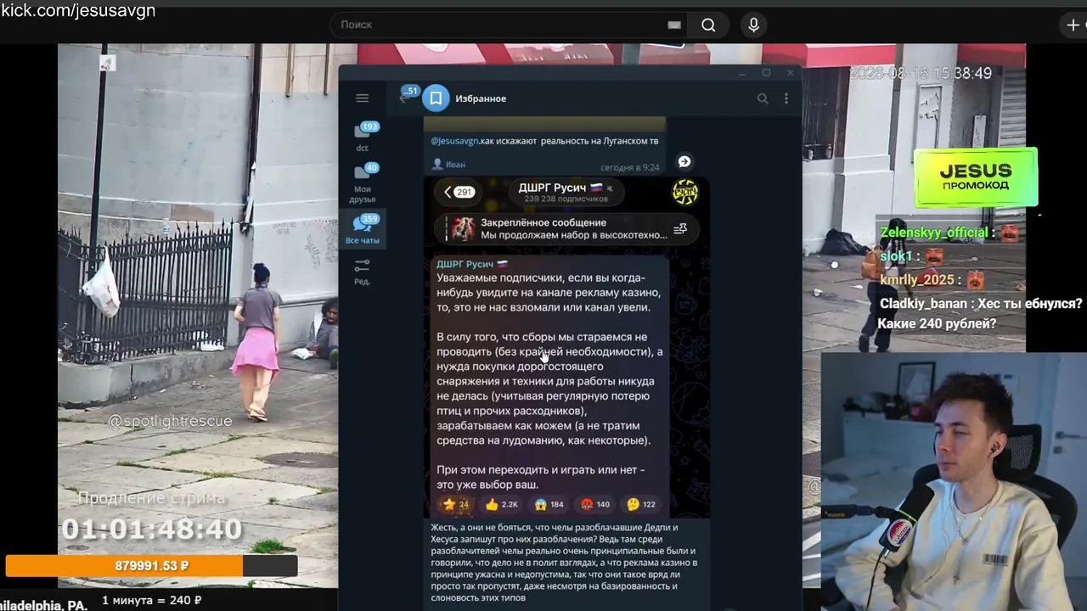The width and height of the screenshot is (1087, 611).
Task: Click the kick.com/jesusavgn address text
Action: coord(78,11)
